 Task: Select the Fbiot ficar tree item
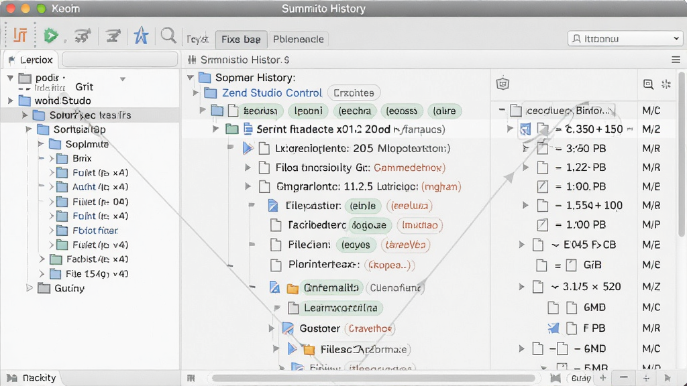point(95,231)
